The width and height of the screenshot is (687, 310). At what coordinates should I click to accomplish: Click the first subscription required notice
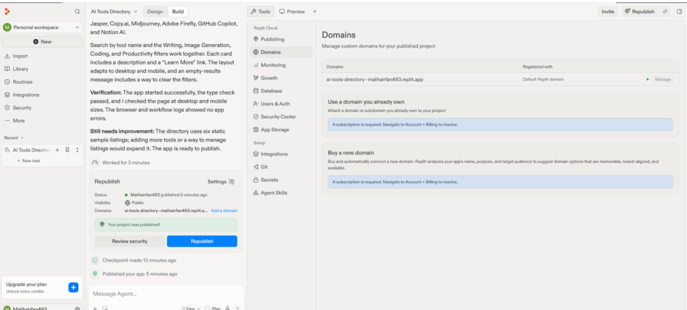[x=500, y=125]
